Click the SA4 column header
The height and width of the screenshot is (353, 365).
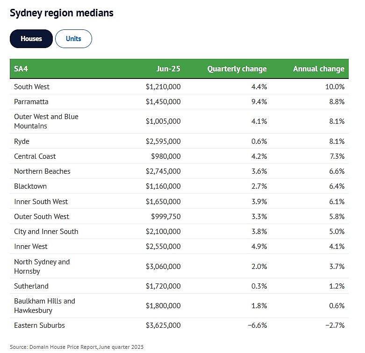[x=21, y=69]
